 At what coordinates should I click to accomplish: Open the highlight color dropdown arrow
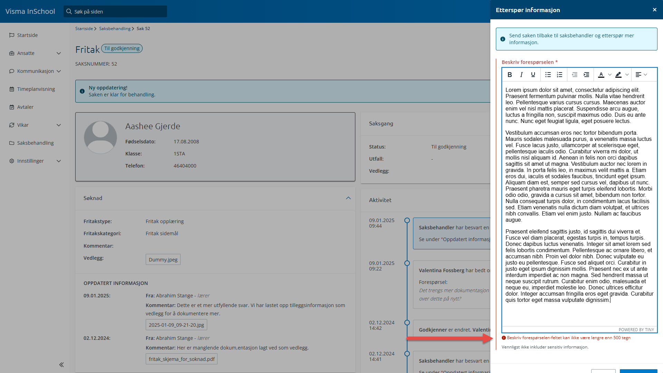click(627, 75)
